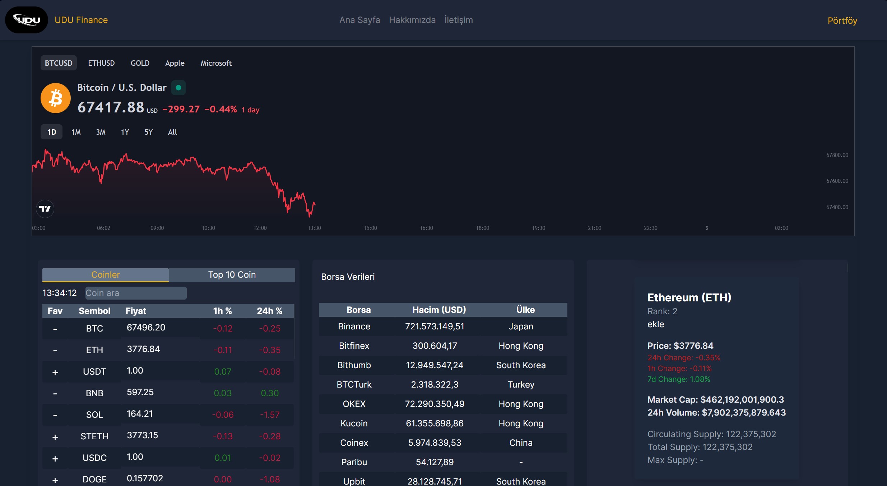Toggle SOL favorite minus icon

55,415
